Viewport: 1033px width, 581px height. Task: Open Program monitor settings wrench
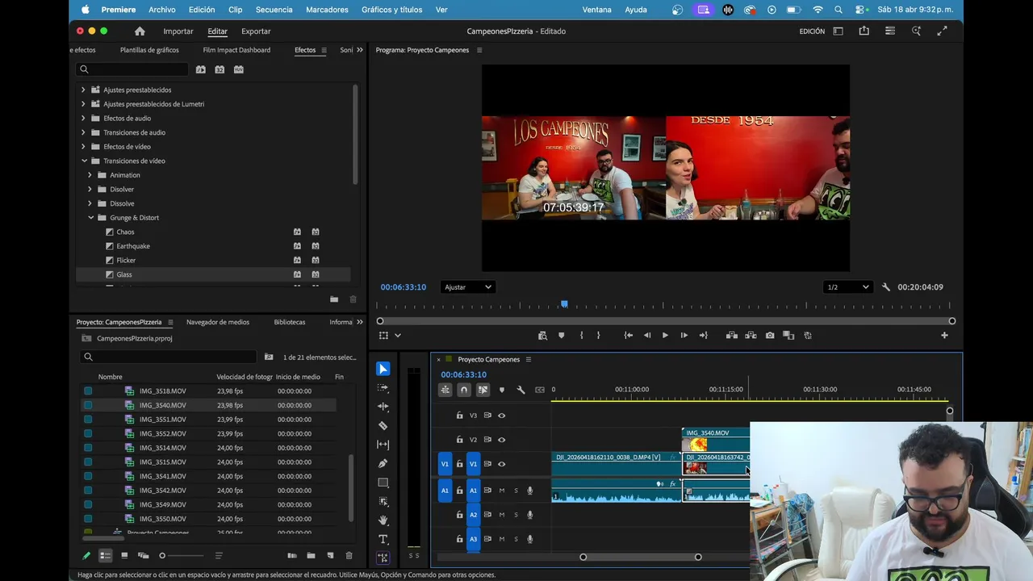886,287
